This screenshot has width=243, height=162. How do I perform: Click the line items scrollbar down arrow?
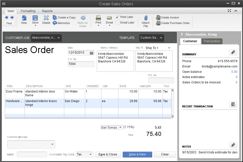click(x=172, y=117)
